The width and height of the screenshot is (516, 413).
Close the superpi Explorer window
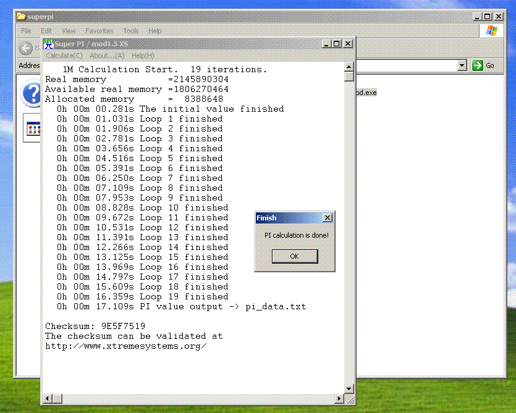coord(499,17)
